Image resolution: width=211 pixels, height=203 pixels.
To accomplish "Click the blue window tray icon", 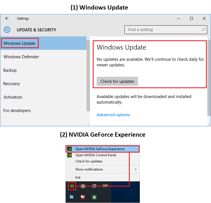I will pos(71,197).
